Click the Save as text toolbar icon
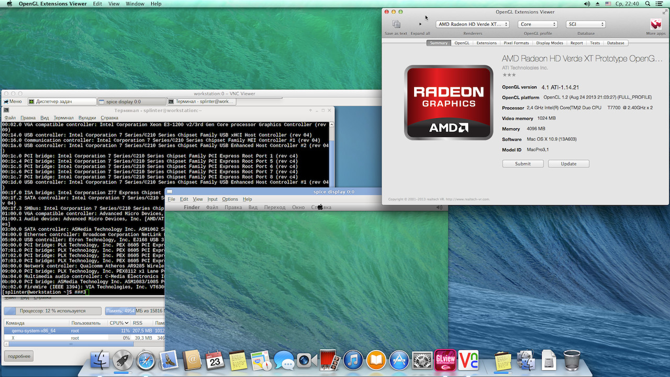 click(x=396, y=24)
